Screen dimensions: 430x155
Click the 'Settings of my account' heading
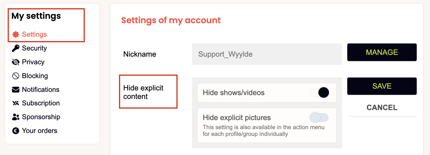[x=171, y=20]
